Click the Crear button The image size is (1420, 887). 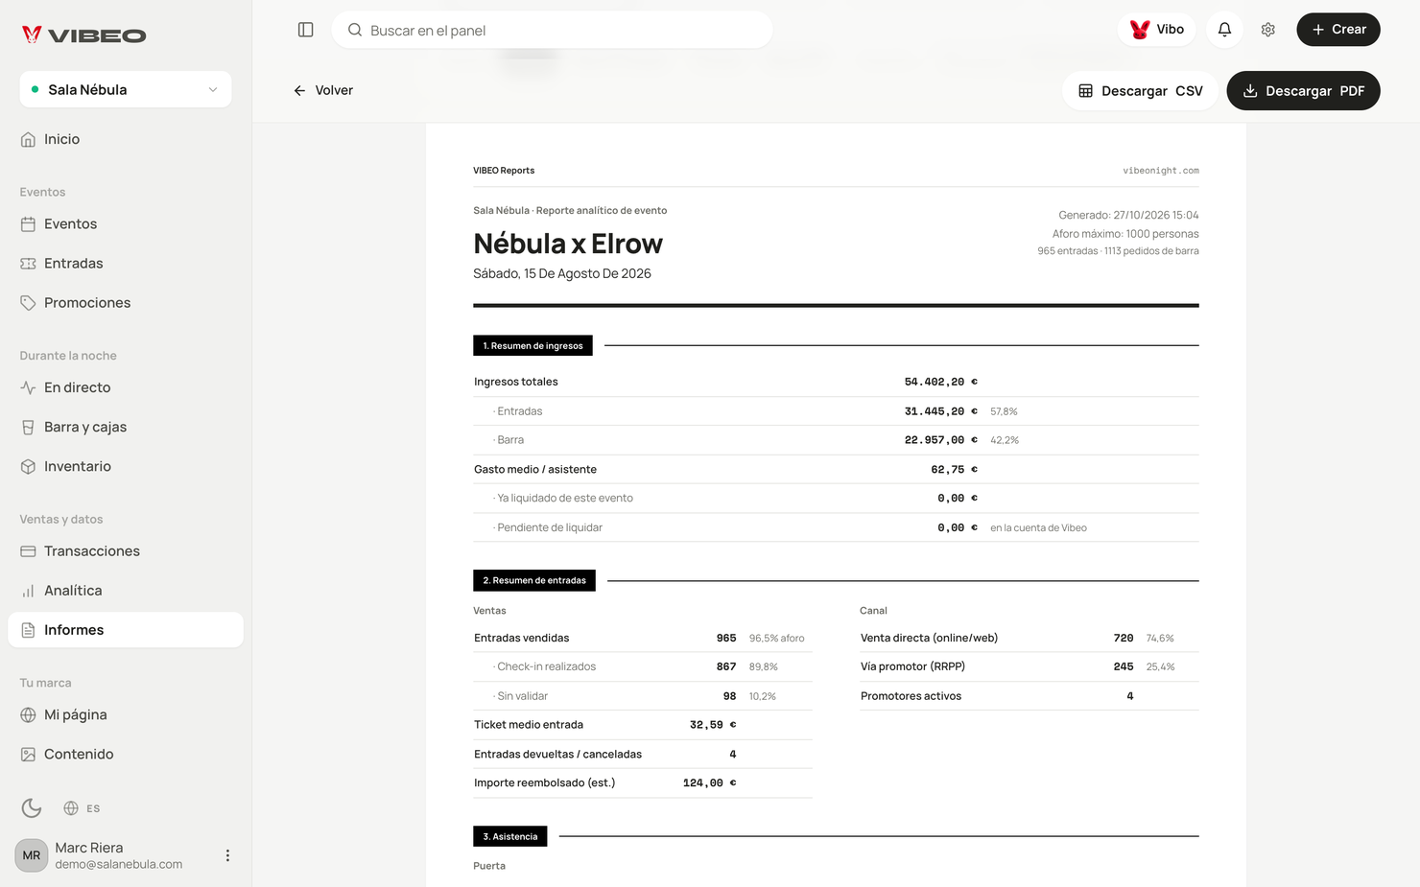click(1338, 30)
